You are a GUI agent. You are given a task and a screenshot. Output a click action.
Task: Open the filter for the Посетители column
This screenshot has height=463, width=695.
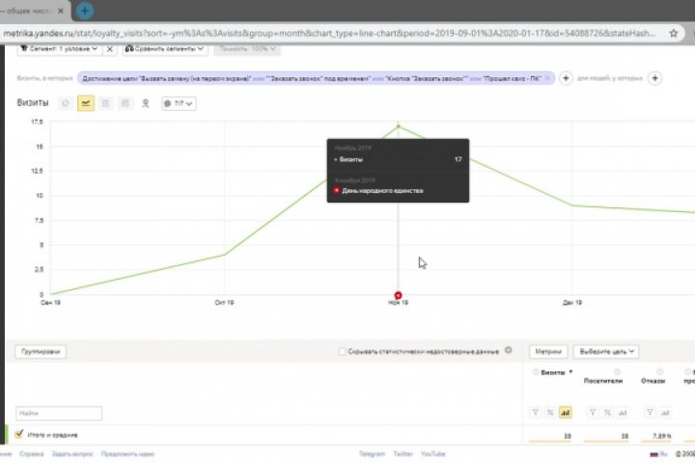(x=593, y=413)
